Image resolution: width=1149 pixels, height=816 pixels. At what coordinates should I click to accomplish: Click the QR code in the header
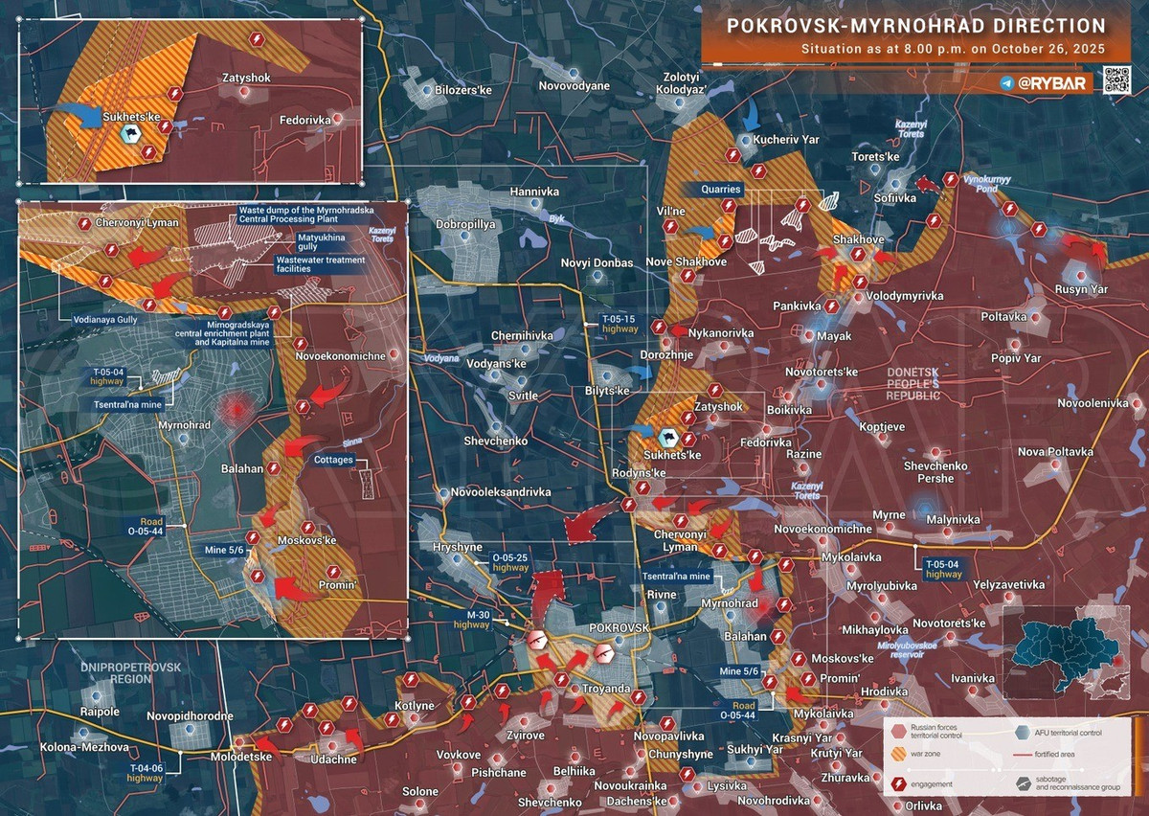pos(1116,80)
